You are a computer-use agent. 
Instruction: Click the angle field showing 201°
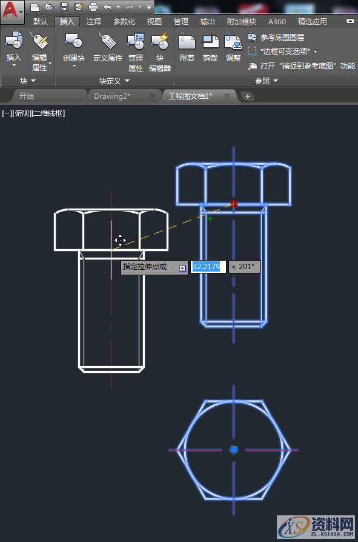(x=244, y=267)
